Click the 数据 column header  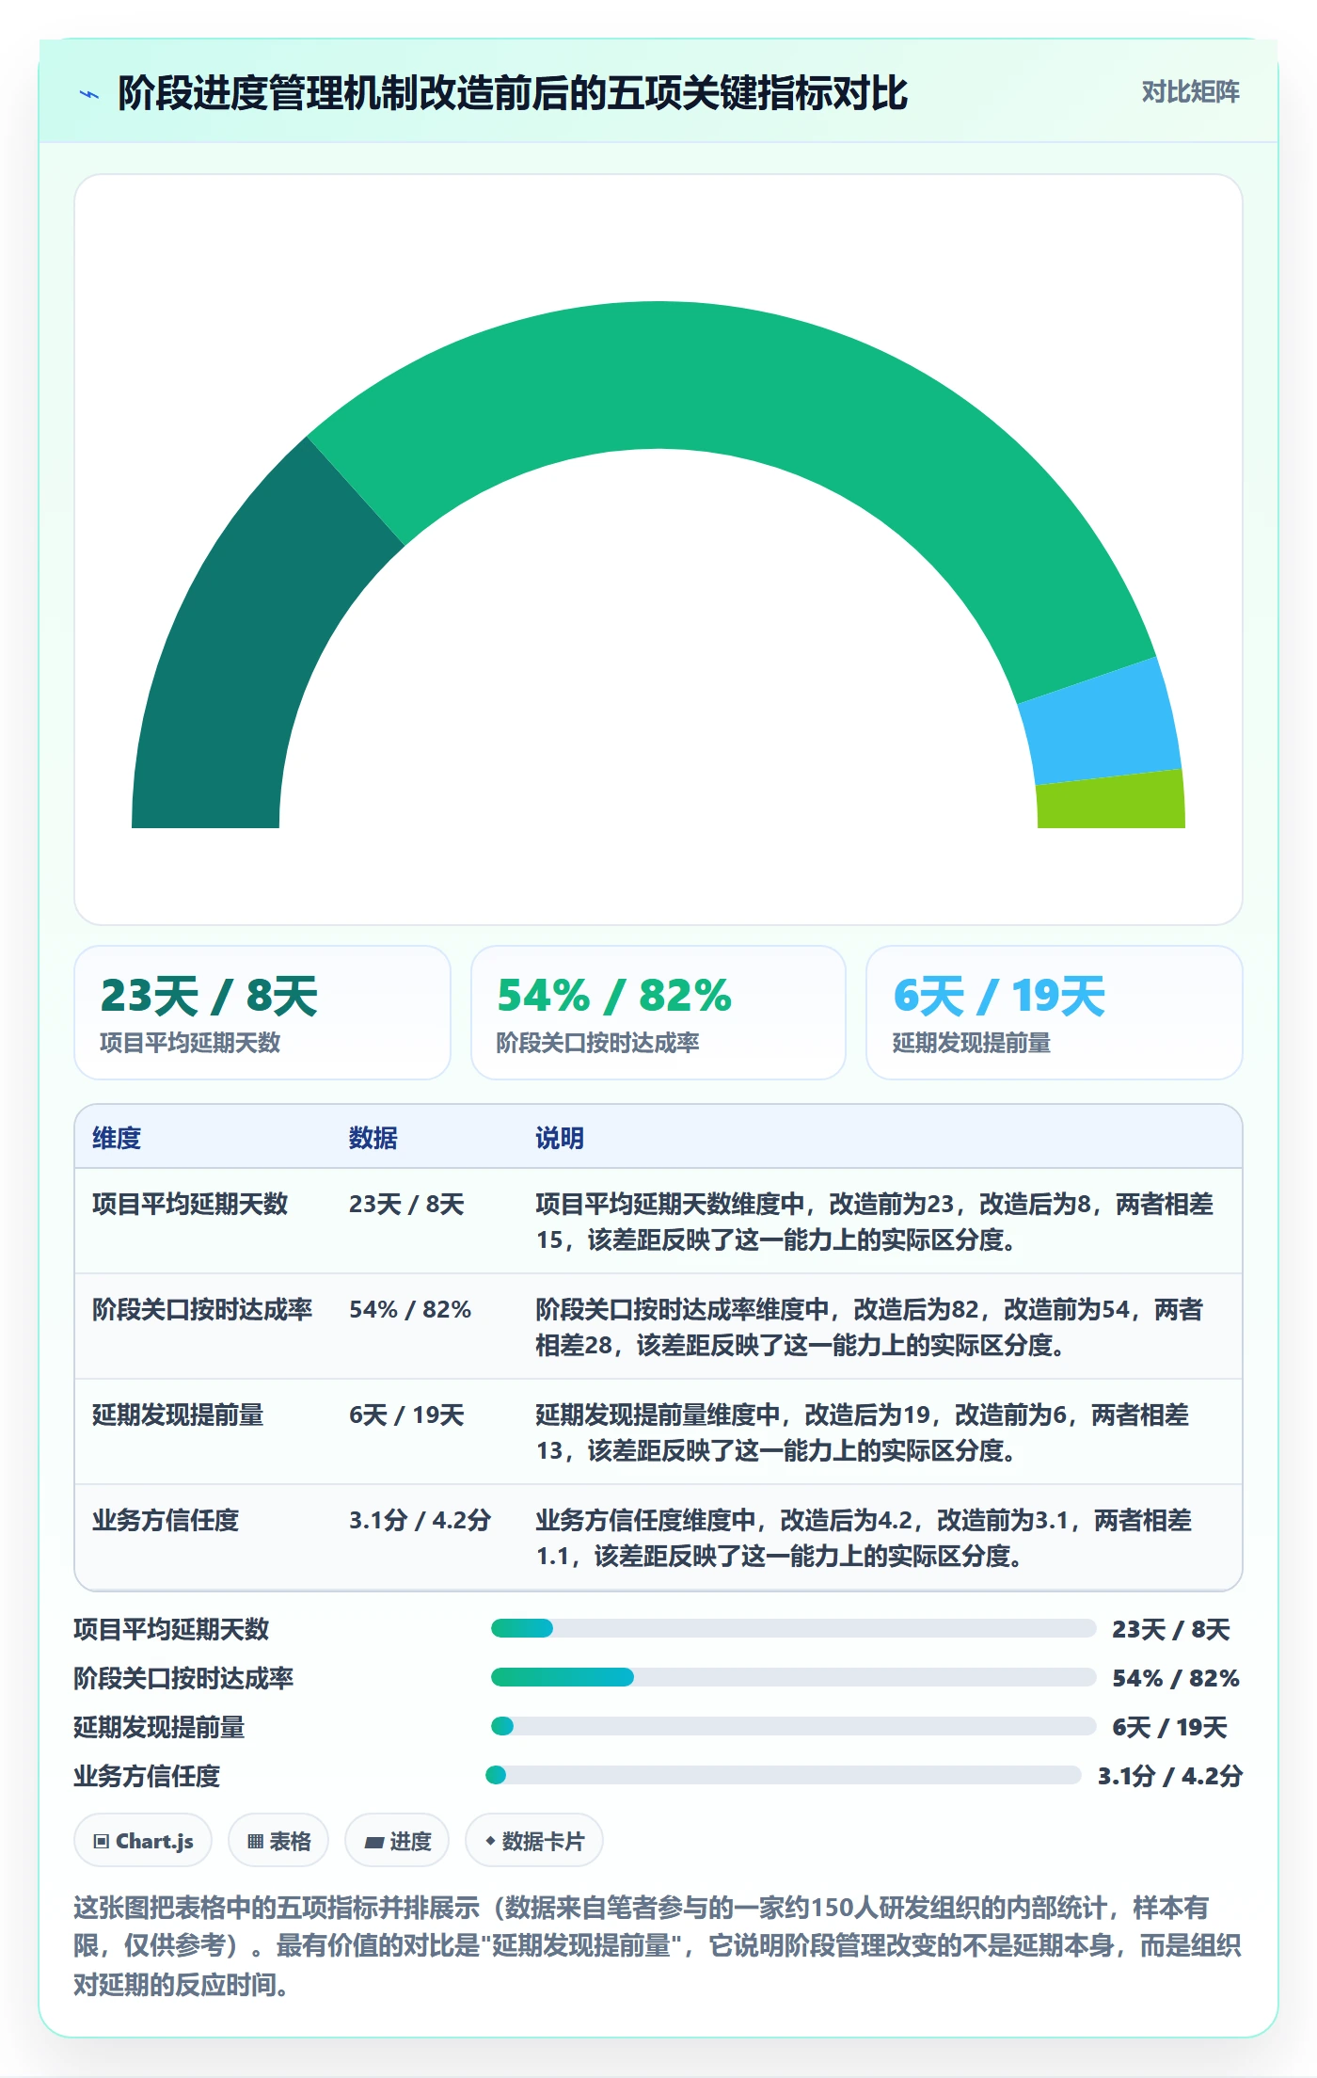click(x=373, y=1138)
